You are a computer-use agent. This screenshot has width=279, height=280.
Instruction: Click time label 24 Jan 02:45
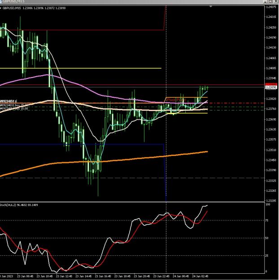(x=201, y=276)
